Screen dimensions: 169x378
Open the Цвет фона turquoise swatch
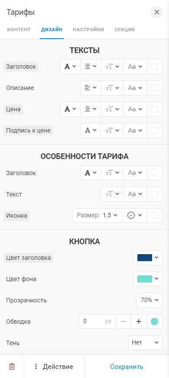pyautogui.click(x=148, y=279)
